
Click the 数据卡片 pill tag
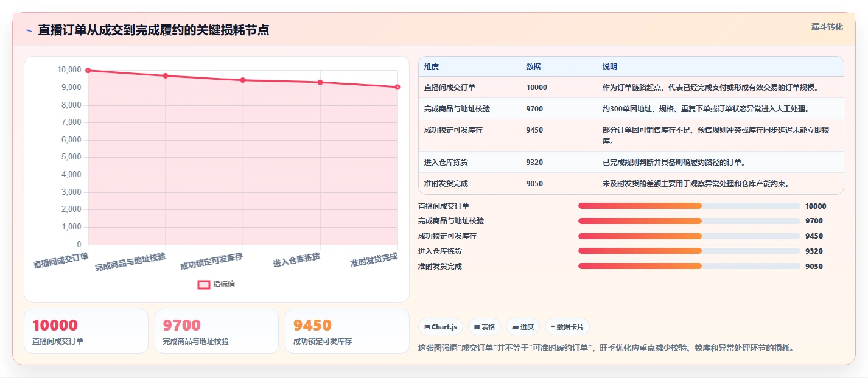click(567, 327)
